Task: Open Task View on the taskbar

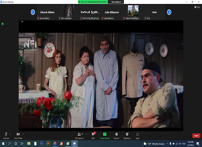Action: (22, 143)
